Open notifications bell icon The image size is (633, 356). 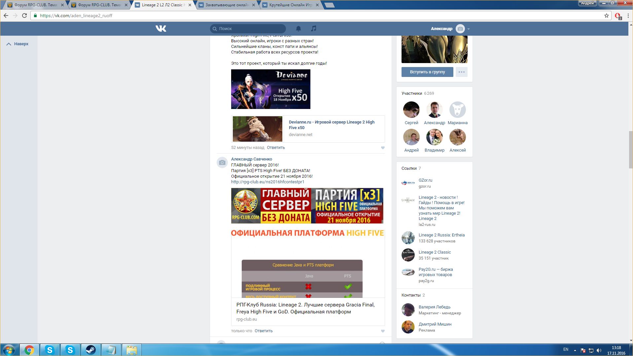pyautogui.click(x=299, y=28)
